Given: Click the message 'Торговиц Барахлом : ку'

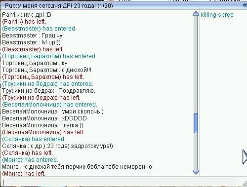Looking at the screenshot, I should click(x=35, y=63).
